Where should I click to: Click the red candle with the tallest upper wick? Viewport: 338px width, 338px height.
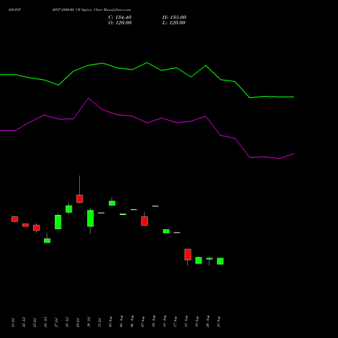tap(80, 199)
